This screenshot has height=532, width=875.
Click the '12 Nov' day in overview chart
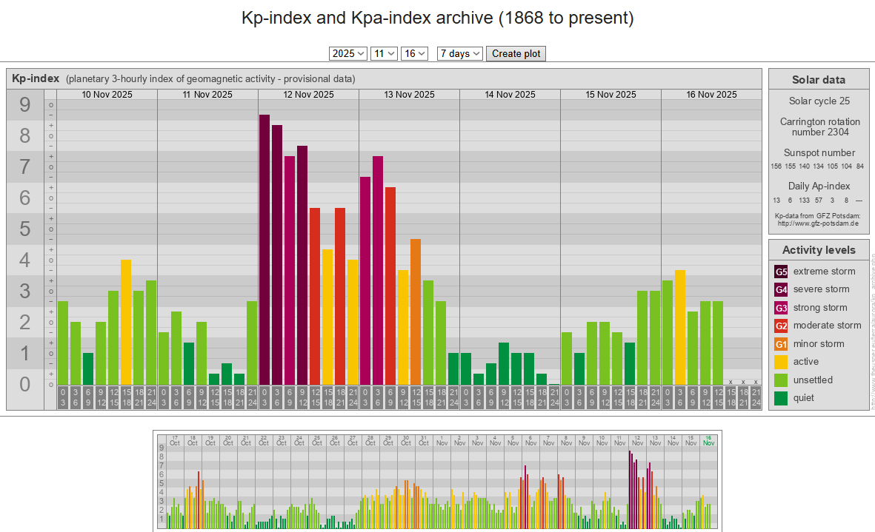coord(637,441)
